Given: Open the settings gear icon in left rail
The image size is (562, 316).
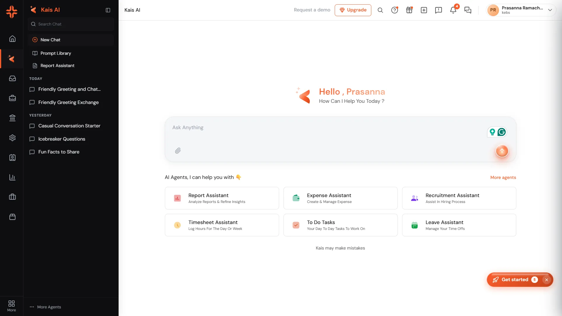Looking at the screenshot, I should tap(12, 138).
